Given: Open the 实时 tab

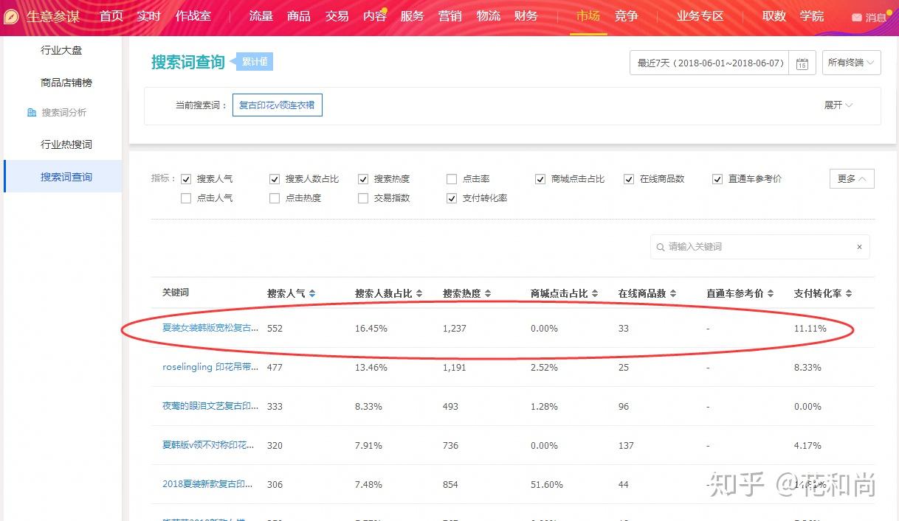Looking at the screenshot, I should point(148,16).
